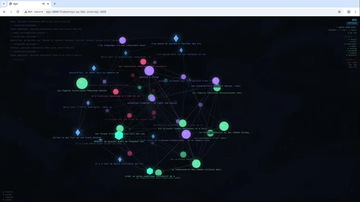Select the openrouter service entry
This screenshot has width=360, height=202.
351,44
